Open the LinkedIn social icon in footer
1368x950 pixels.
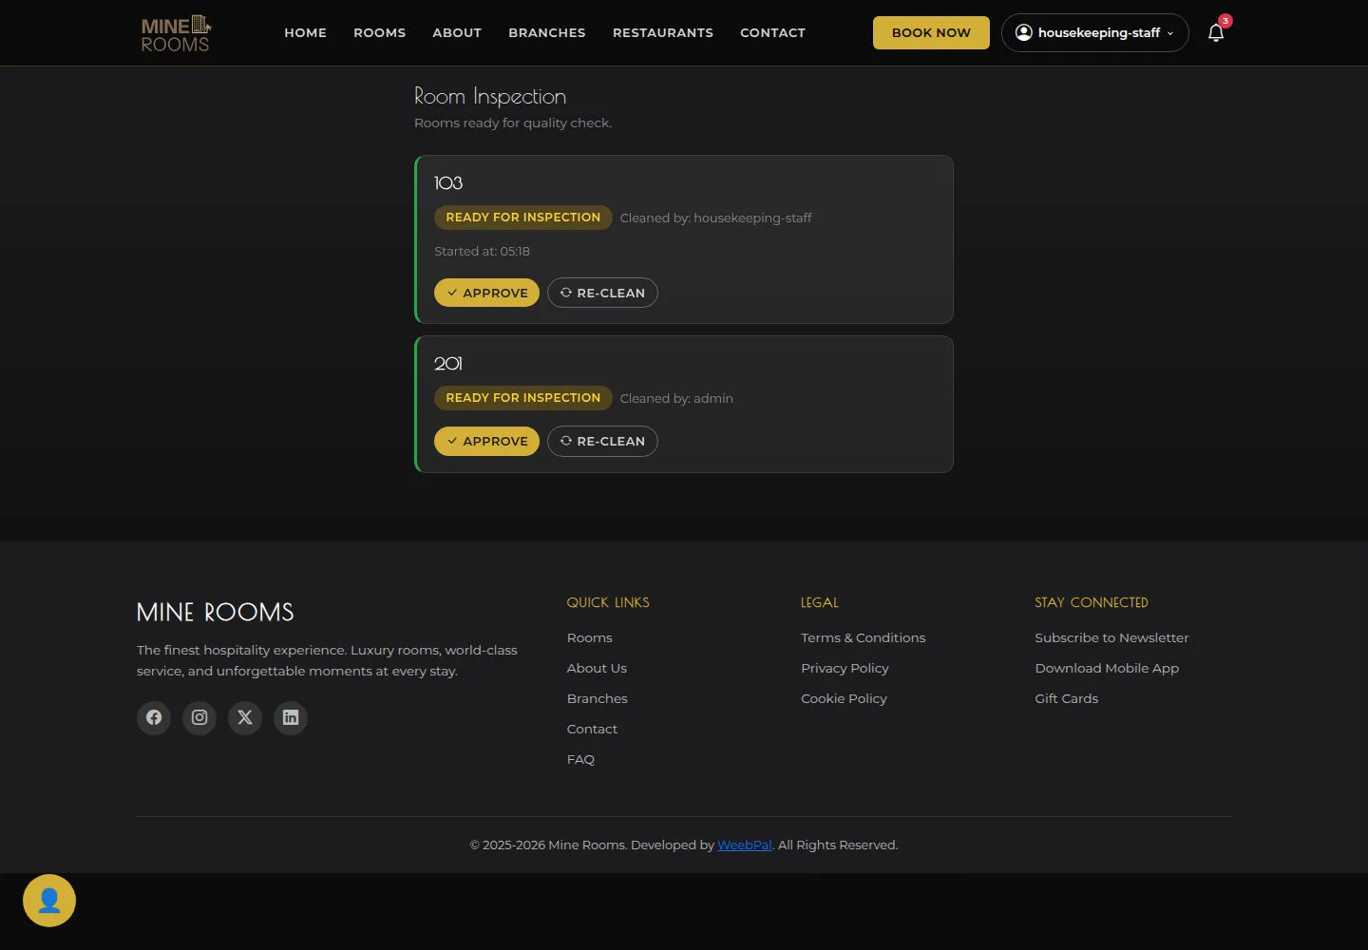pyautogui.click(x=291, y=717)
